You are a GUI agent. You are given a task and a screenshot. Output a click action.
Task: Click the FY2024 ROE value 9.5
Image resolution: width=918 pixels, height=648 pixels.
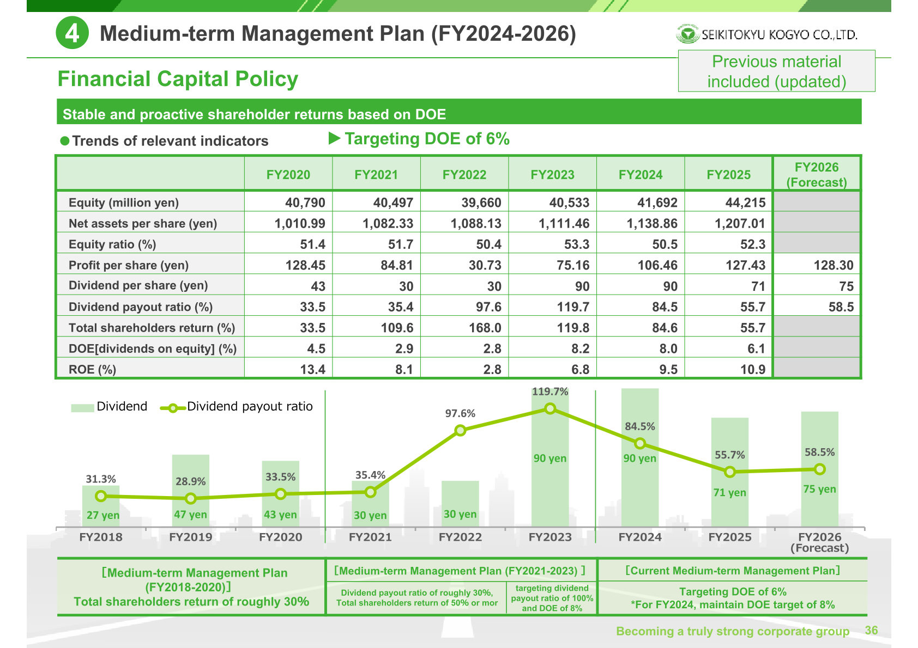coord(668,370)
